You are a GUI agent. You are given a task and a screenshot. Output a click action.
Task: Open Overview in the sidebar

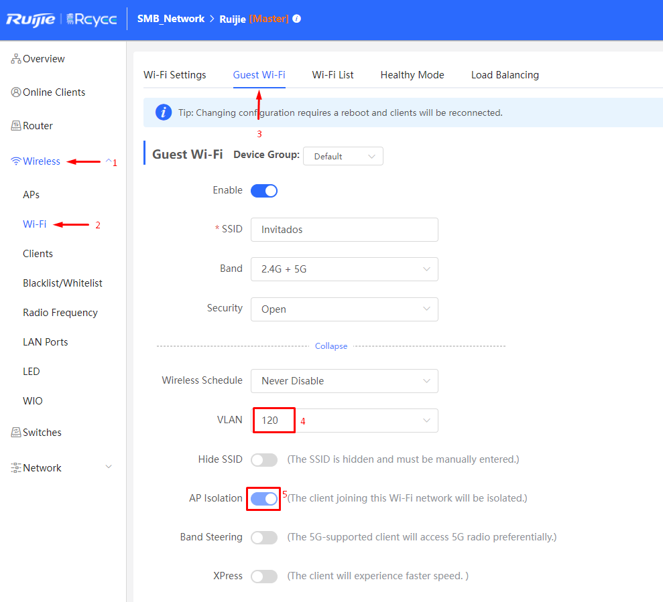(44, 59)
